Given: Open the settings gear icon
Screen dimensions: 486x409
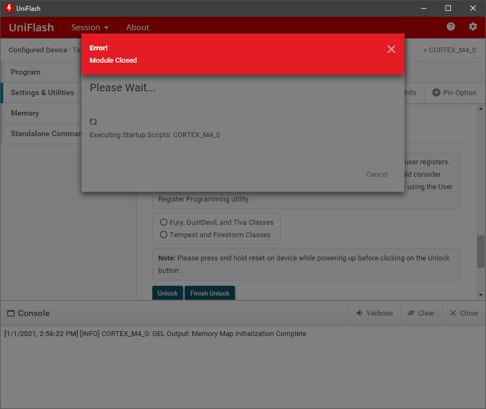Looking at the screenshot, I should pos(473,26).
